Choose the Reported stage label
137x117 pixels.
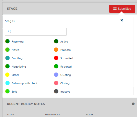(66, 67)
